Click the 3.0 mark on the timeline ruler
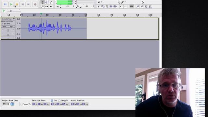 60,15
